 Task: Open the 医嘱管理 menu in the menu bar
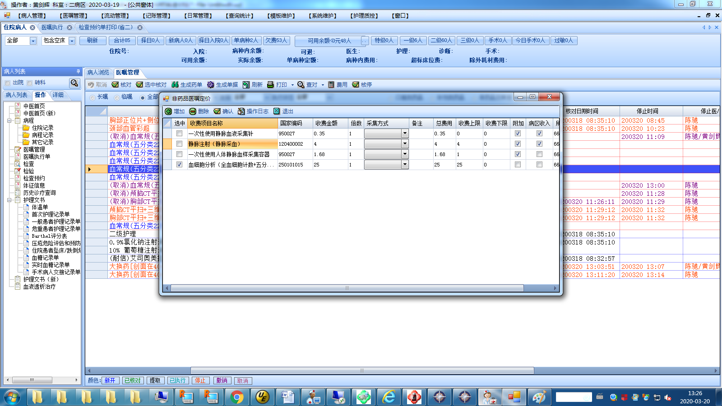[74, 16]
